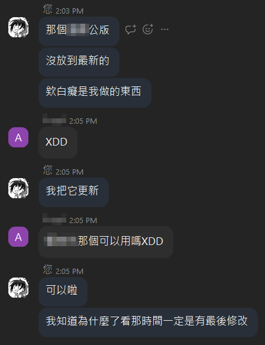265x345 pixels.
Task: Click the anime avatar beside 可以啦
Action: [x=18, y=288]
